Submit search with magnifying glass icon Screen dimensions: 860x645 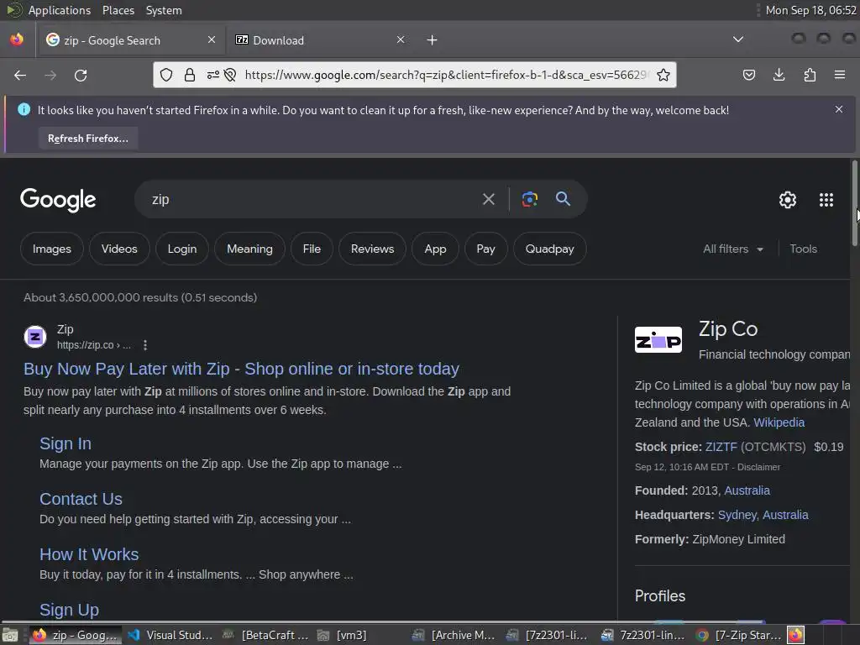[563, 198]
